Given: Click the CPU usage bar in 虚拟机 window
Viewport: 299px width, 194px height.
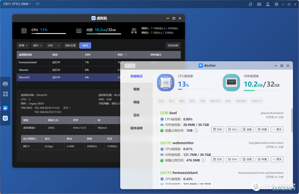Looking at the screenshot, I should tap(49, 34).
